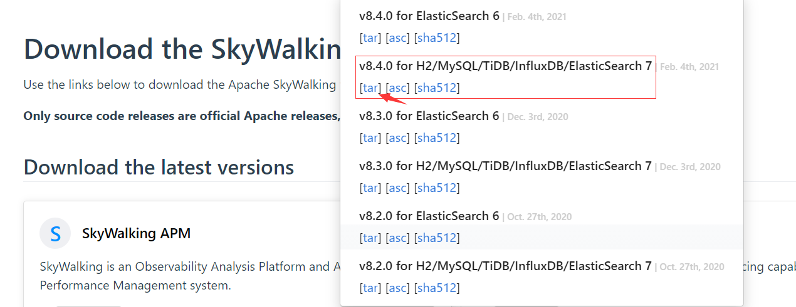Open asc for v8.4.0 ElasticSearch 6

coord(397,38)
